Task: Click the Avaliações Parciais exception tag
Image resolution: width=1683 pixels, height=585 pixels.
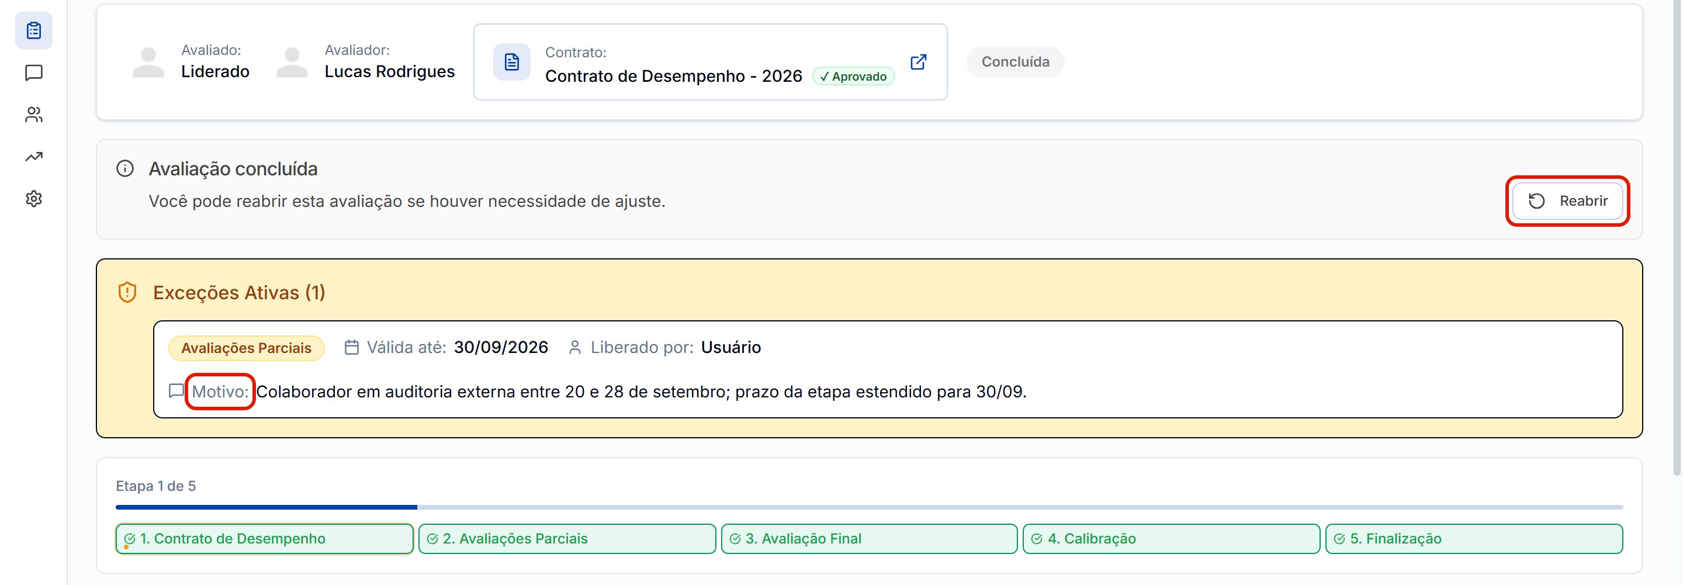Action: [246, 348]
